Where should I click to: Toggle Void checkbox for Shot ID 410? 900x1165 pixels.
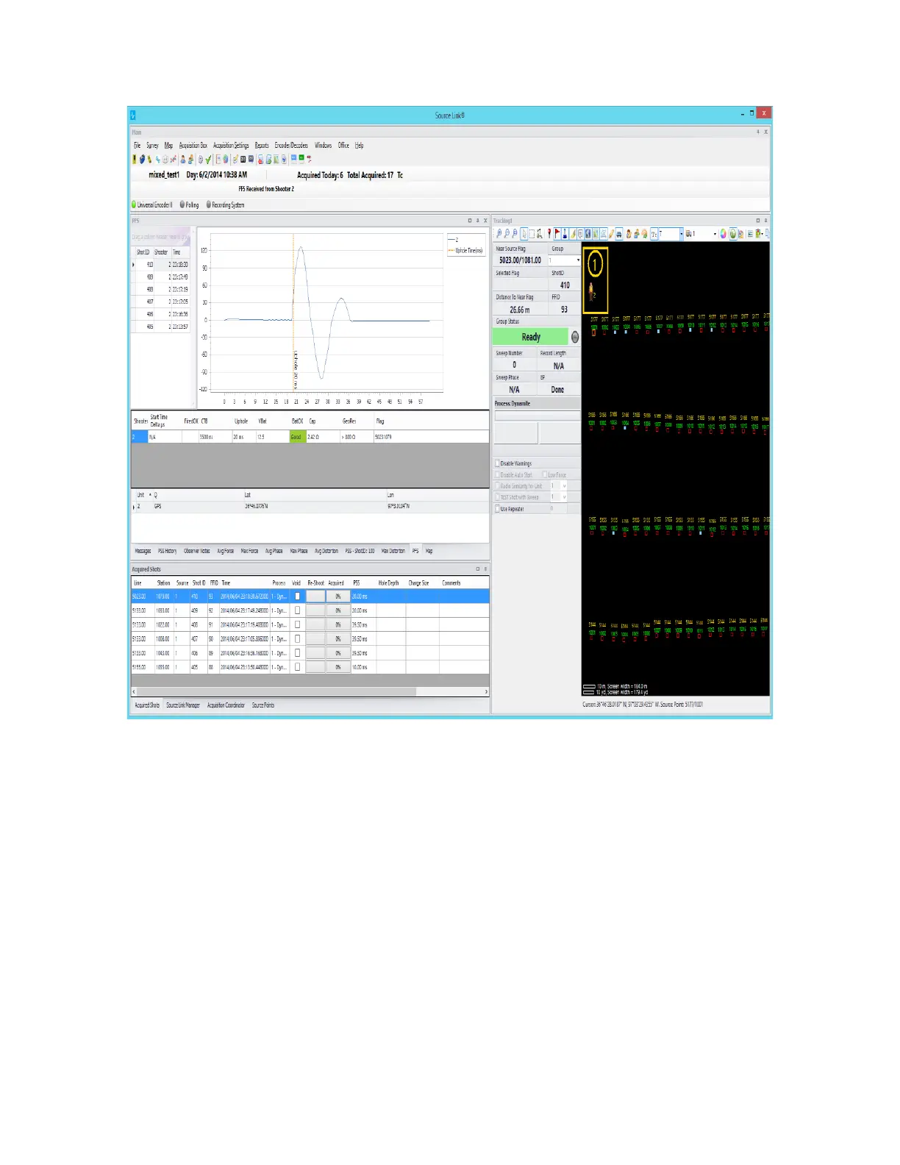pyautogui.click(x=297, y=596)
